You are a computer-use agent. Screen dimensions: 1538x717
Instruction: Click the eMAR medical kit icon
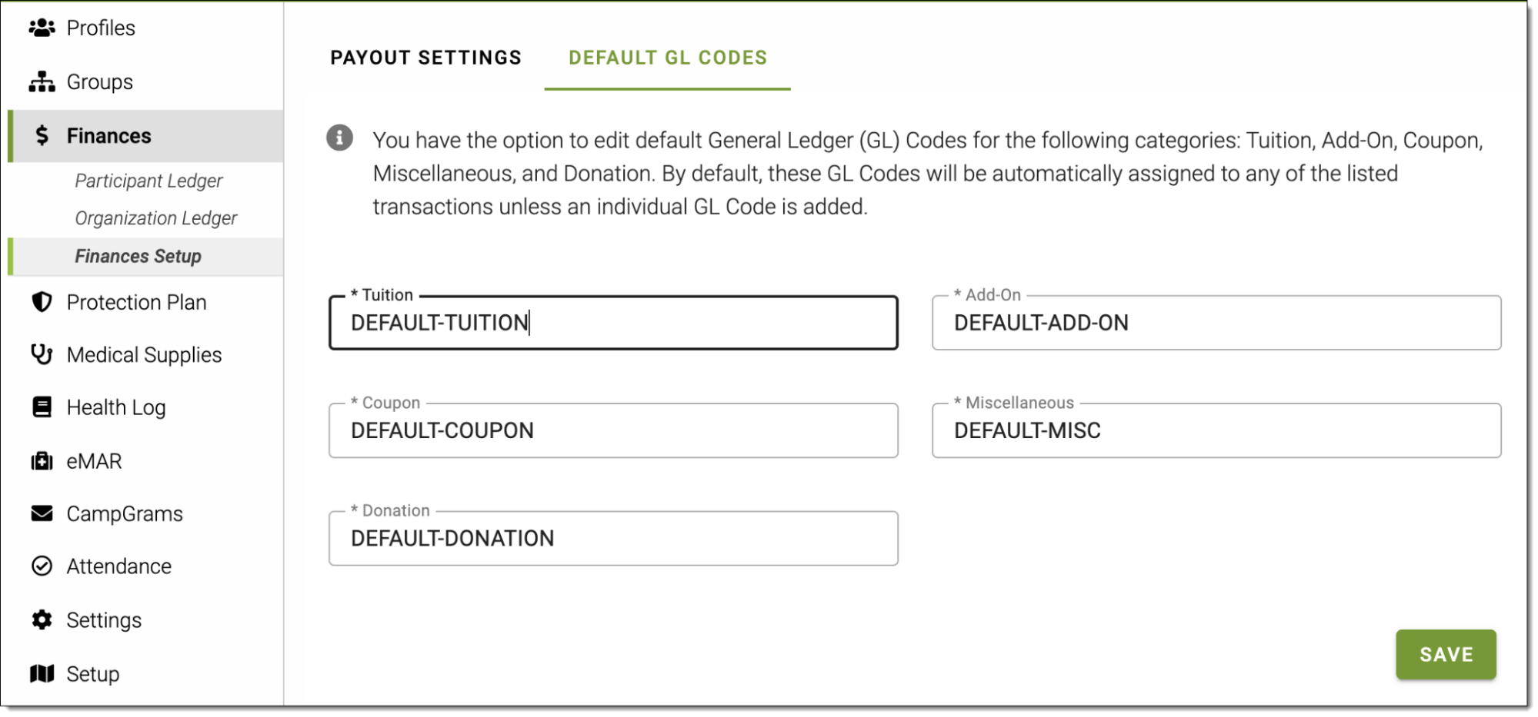[x=42, y=461]
